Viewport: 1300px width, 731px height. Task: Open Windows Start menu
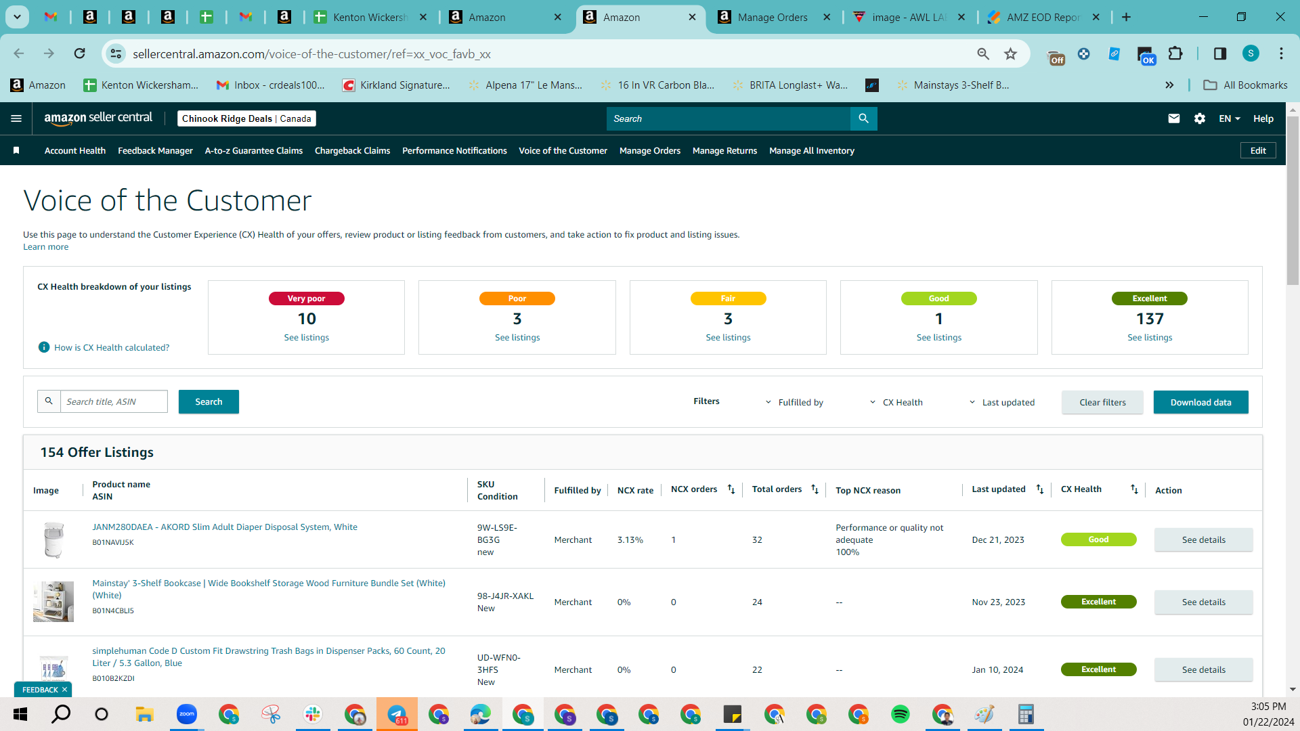coord(20,714)
